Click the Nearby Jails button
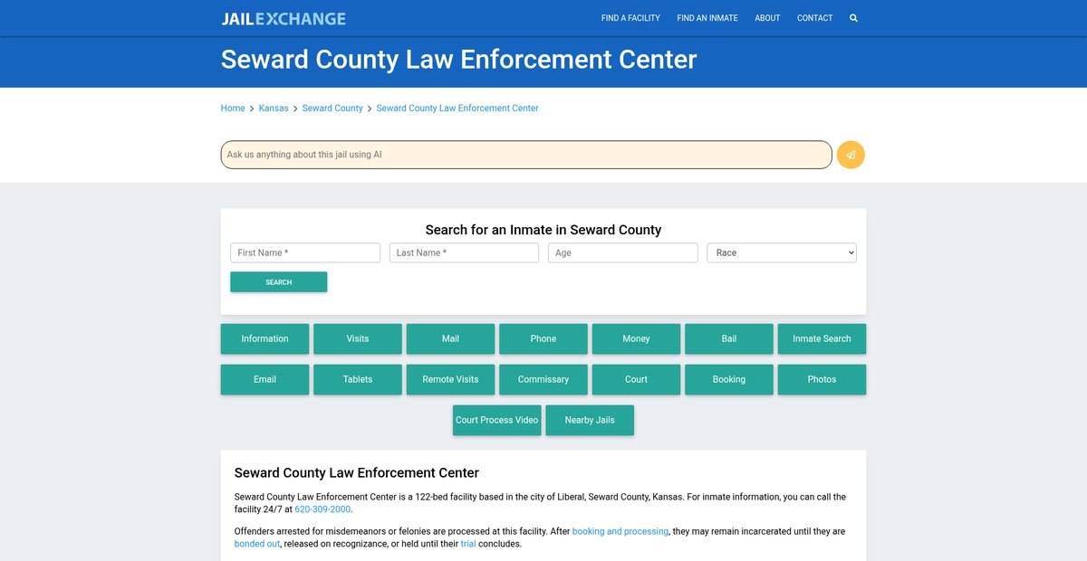Image resolution: width=1087 pixels, height=561 pixels. tap(590, 421)
